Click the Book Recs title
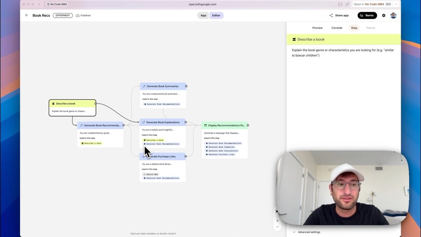The width and height of the screenshot is (421, 237). tap(41, 15)
